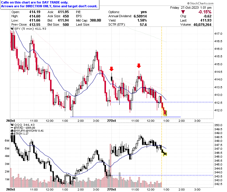Select the 'SPY (5 min) 411.93' chart title
This screenshot has height=192, width=227.
tap(30, 29)
